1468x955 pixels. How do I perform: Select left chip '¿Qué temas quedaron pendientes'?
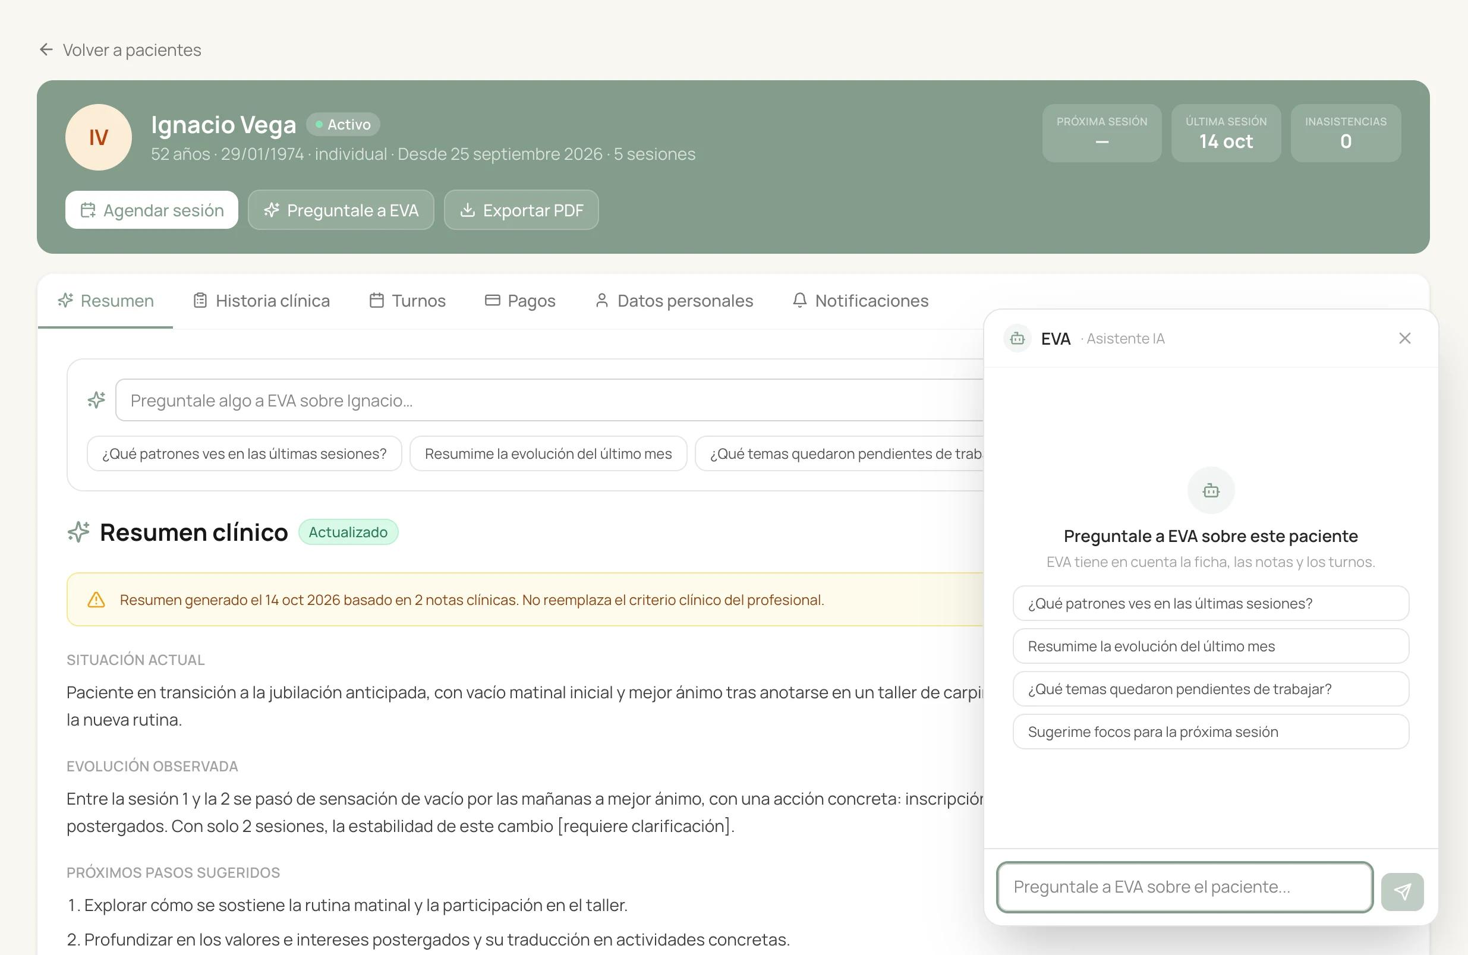pyautogui.click(x=839, y=453)
